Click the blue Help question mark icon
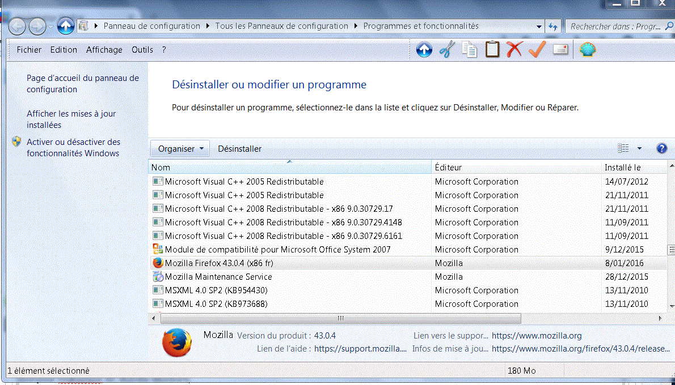 click(x=661, y=149)
